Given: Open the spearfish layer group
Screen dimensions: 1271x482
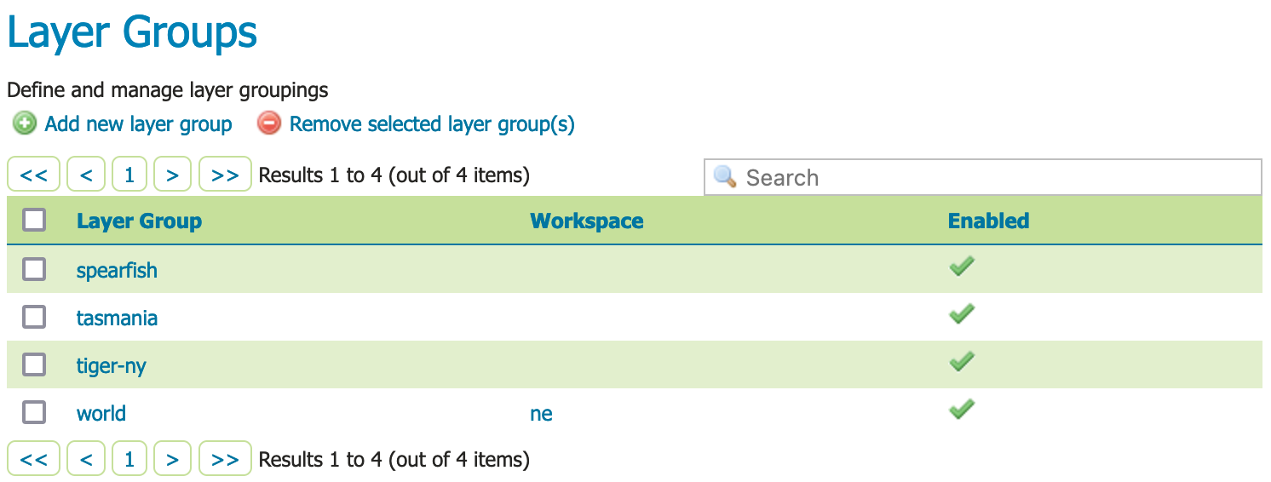Looking at the screenshot, I should point(117,271).
